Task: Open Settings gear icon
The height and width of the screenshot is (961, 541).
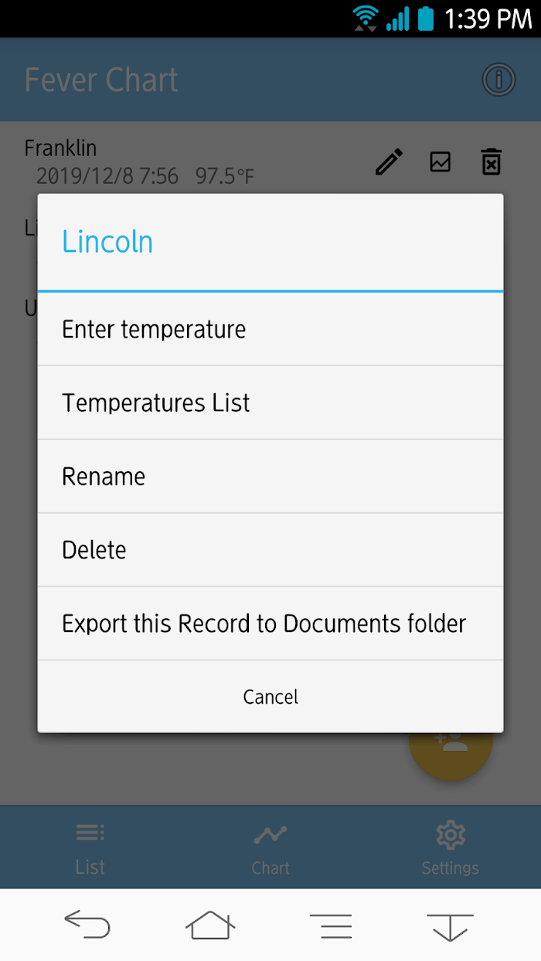Action: (x=451, y=835)
